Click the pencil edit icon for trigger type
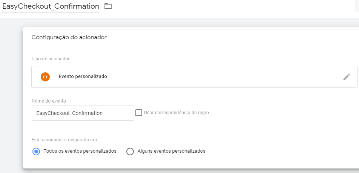This screenshot has height=173, width=359. coord(347,77)
